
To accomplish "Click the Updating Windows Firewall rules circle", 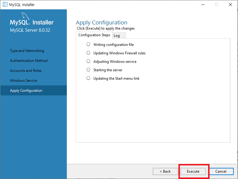I will click(x=88, y=53).
